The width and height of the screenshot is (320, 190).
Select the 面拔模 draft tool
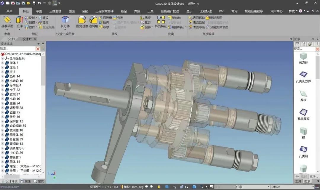click(105, 18)
